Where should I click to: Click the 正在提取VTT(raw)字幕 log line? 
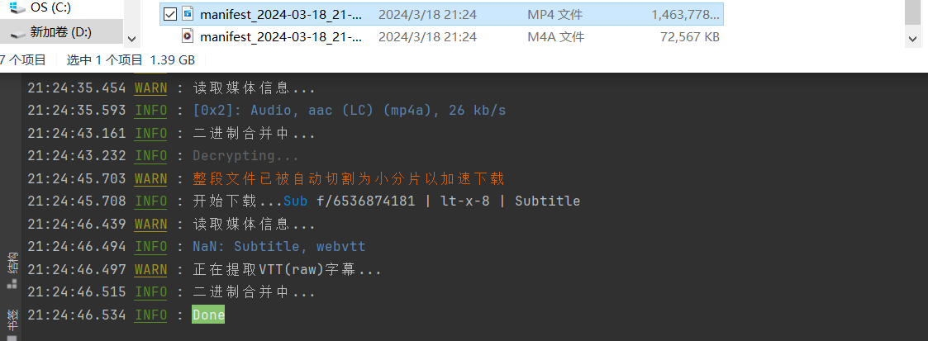pos(287,269)
